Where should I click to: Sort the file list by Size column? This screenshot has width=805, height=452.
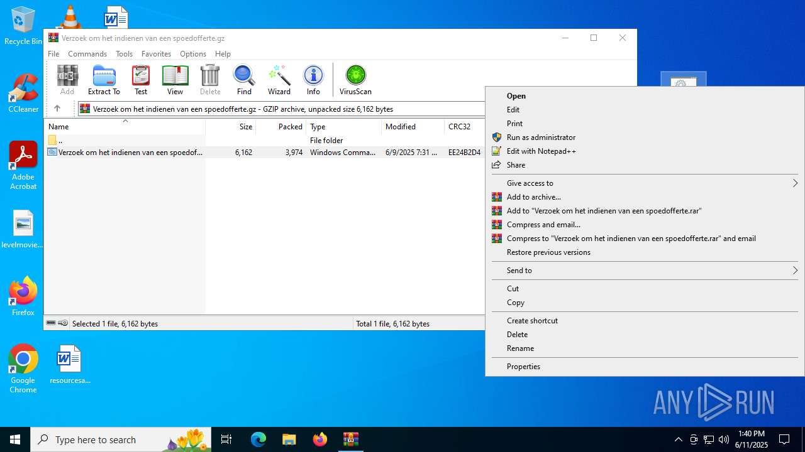coord(231,127)
